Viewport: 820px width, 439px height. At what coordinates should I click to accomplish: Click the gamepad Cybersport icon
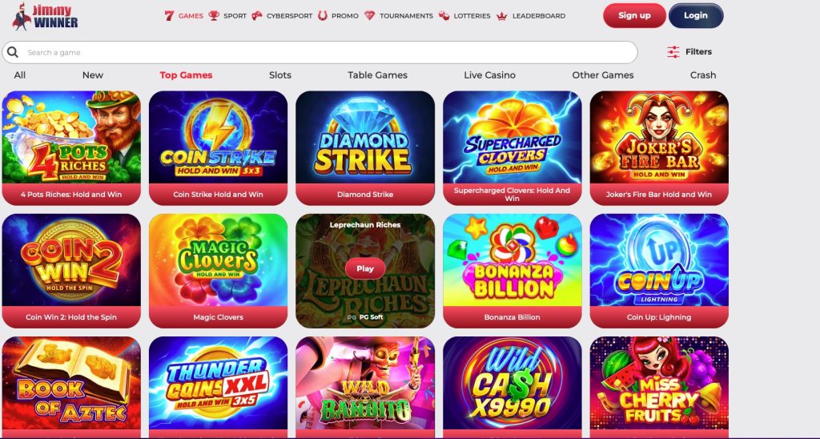(x=257, y=16)
